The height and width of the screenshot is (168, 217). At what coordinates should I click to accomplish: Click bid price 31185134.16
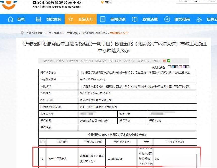(x=115, y=159)
